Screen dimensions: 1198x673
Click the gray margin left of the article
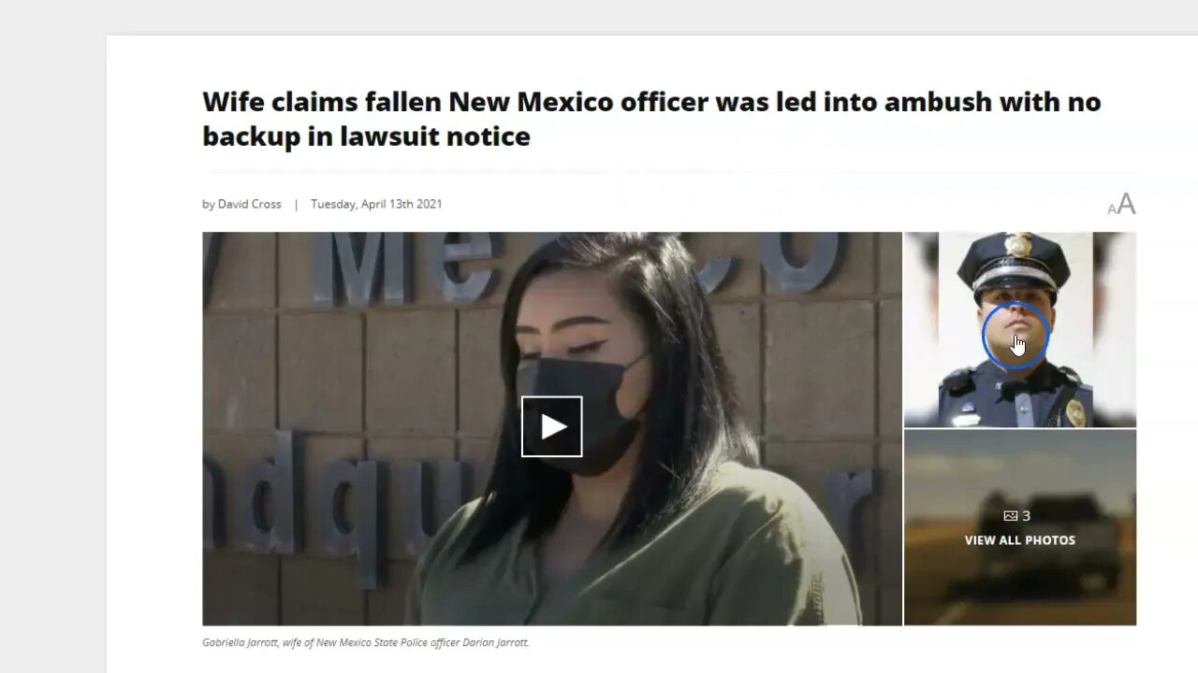[x=53, y=355]
